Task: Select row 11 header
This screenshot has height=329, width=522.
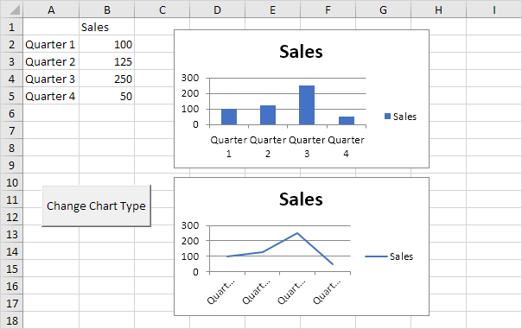Action: click(11, 200)
